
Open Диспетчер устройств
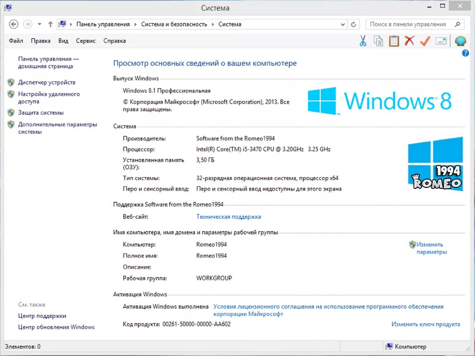[47, 82]
